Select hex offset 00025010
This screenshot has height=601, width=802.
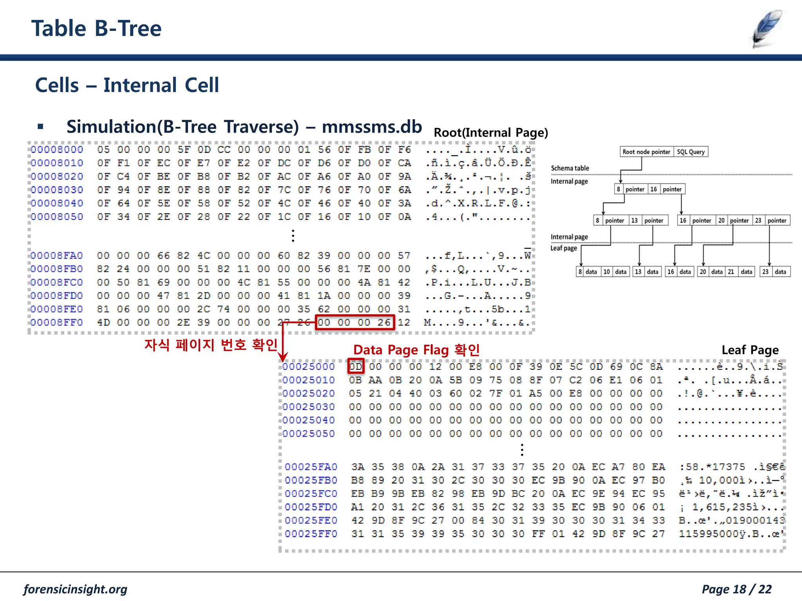(x=309, y=380)
